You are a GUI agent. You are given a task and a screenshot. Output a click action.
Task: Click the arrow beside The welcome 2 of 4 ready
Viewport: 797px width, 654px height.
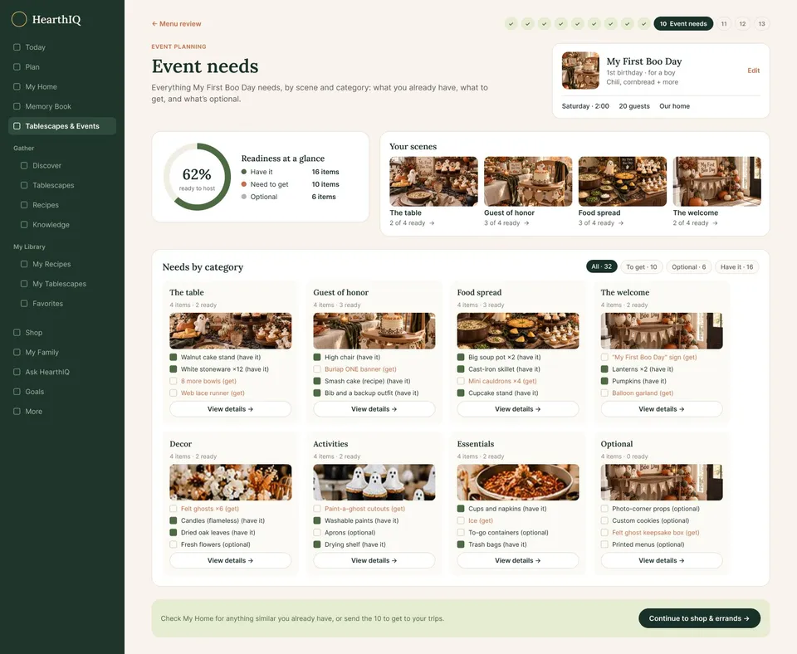pyautogui.click(x=715, y=223)
